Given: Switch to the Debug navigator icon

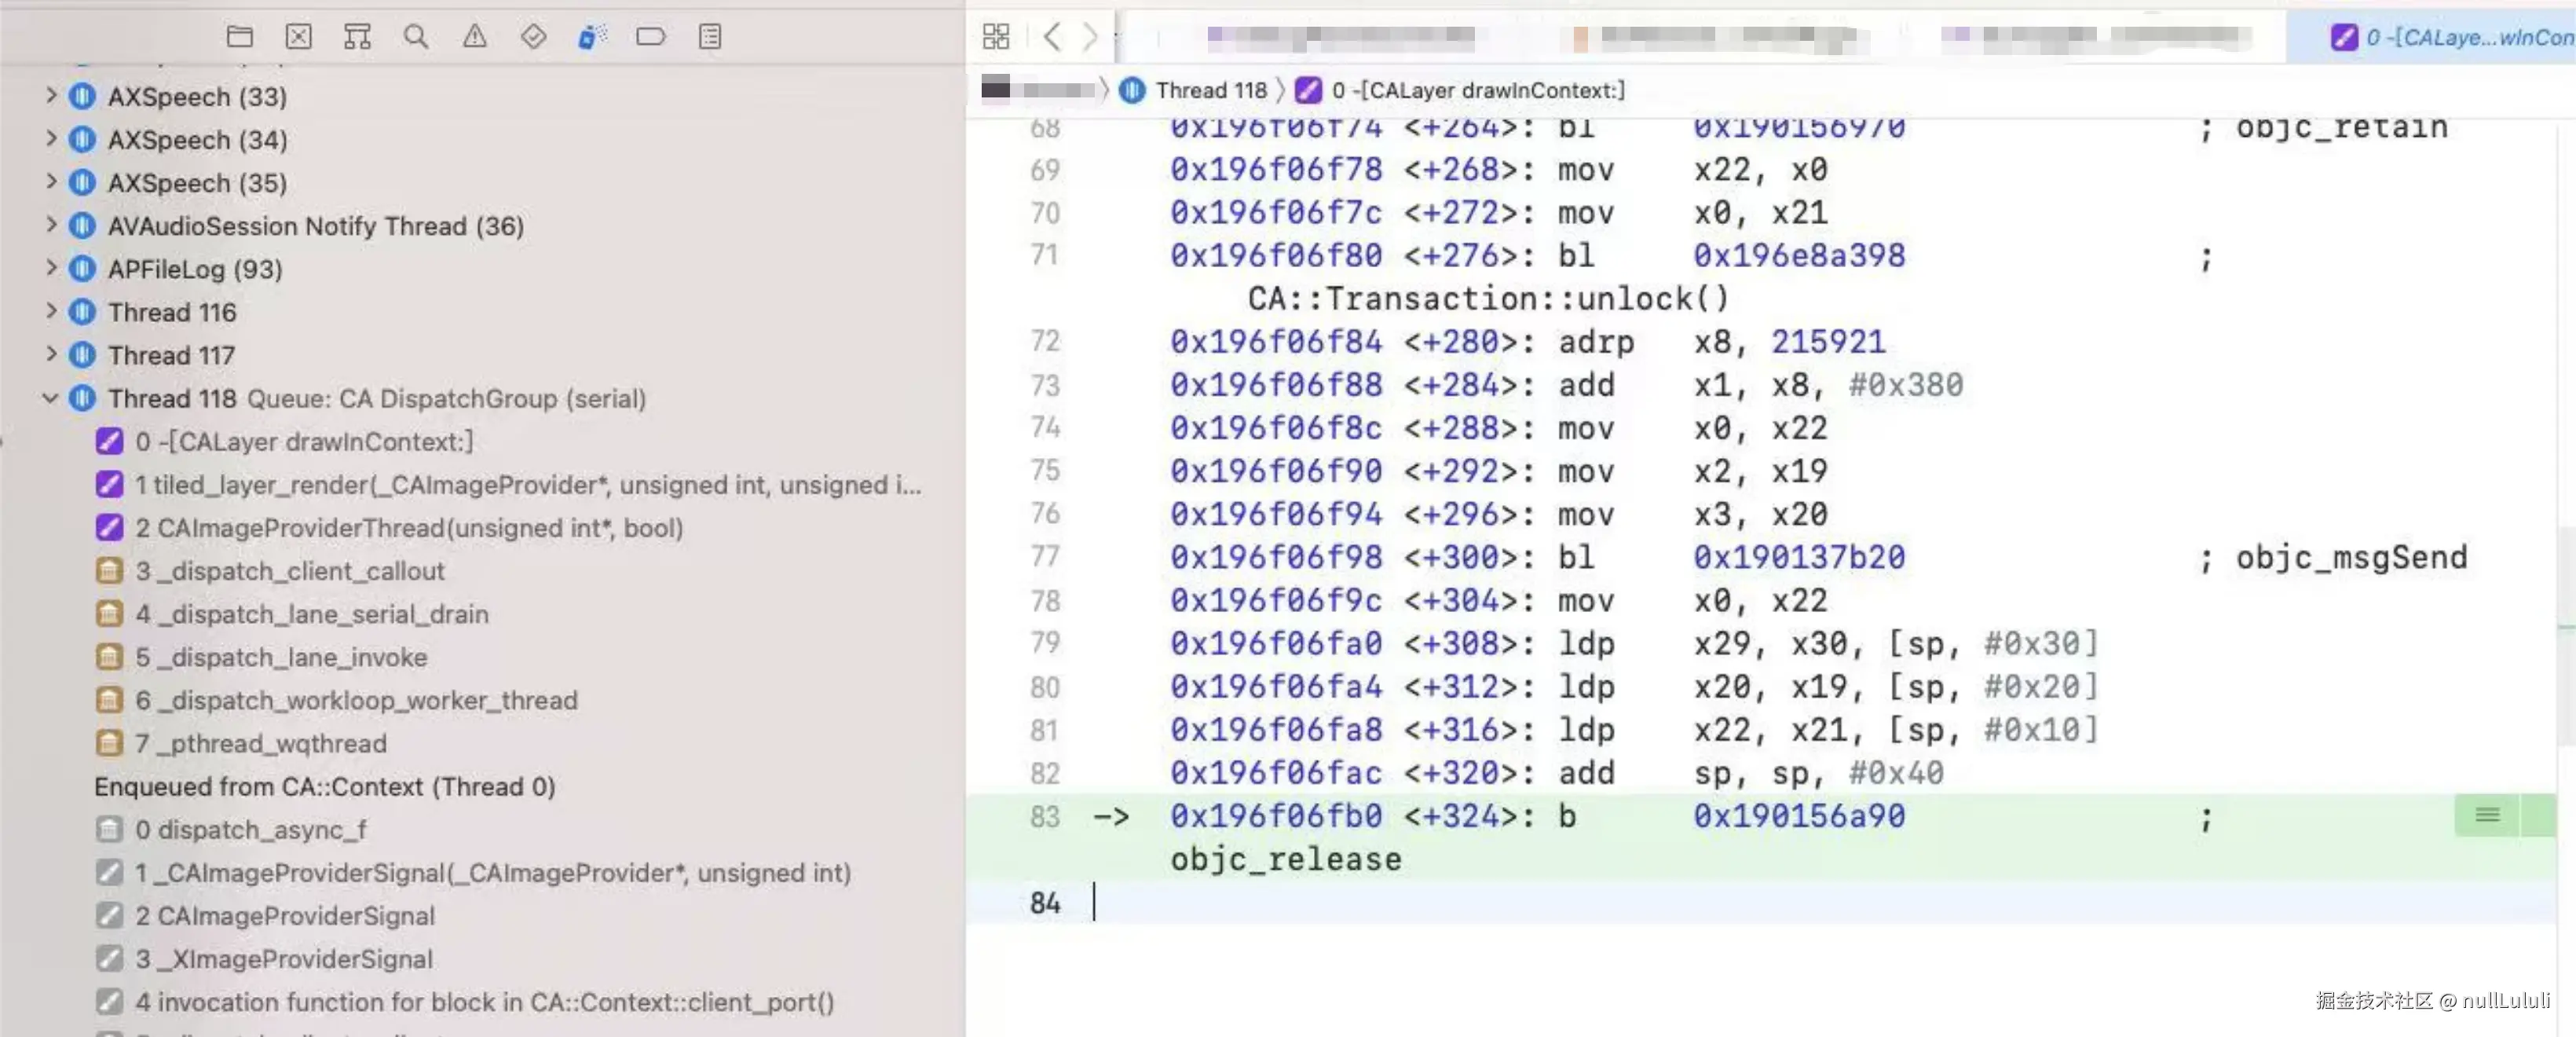Looking at the screenshot, I should [592, 37].
